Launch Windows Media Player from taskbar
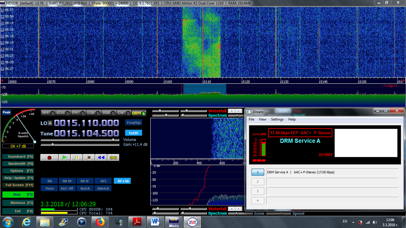 (82, 222)
